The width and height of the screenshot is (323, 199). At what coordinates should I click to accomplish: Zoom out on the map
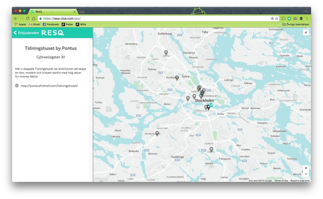point(306,174)
